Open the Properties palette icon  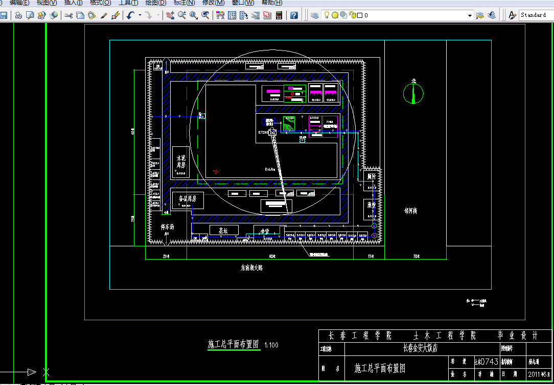(x=220, y=15)
